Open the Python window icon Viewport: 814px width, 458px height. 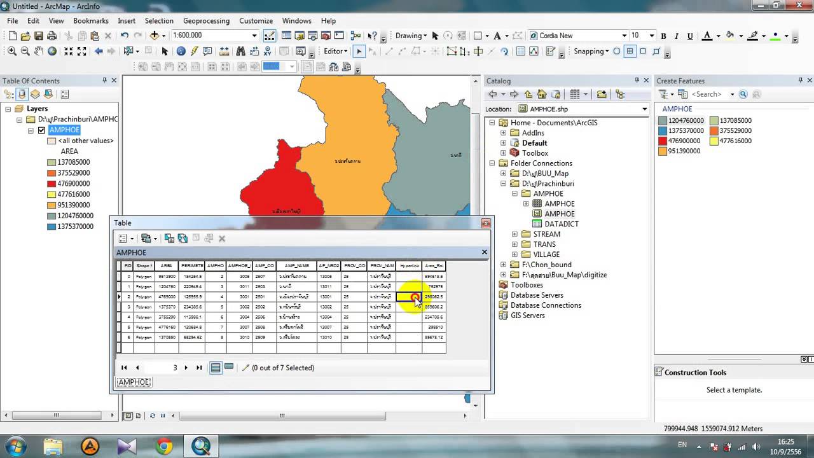tap(339, 36)
